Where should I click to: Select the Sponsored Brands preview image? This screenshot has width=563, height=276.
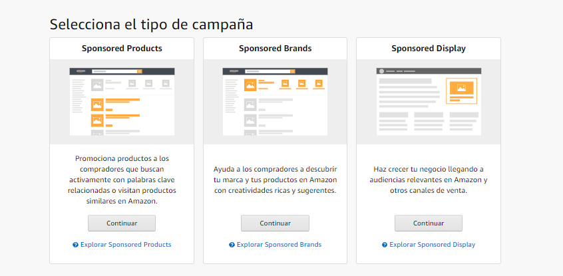click(275, 102)
